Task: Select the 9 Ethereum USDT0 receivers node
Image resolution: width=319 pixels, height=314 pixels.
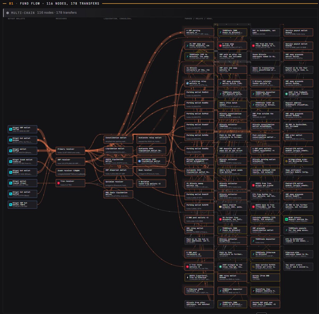Action: tap(199, 291)
